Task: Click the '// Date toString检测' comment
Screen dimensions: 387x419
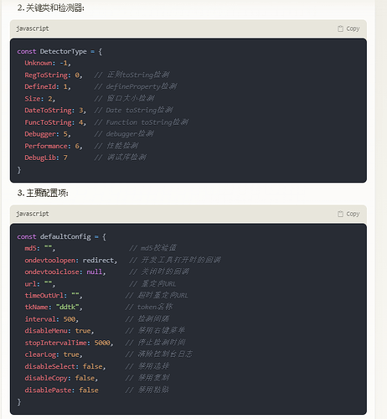Action: pos(133,111)
